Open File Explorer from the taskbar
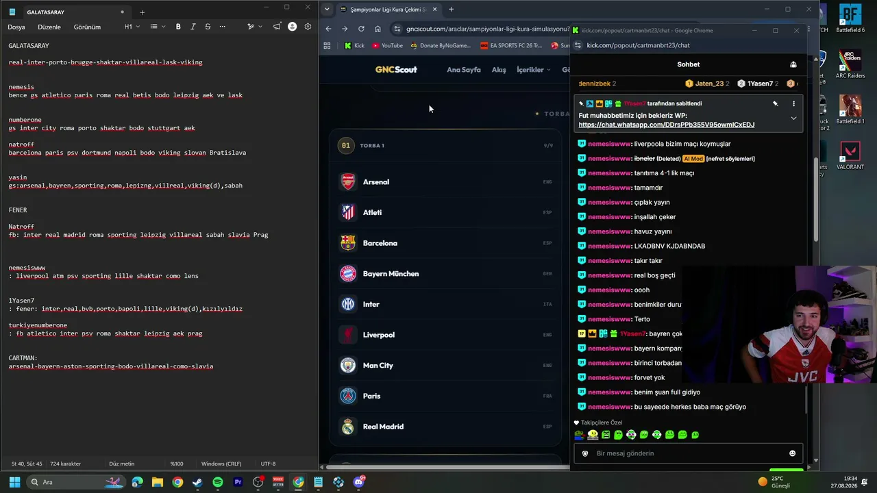The height and width of the screenshot is (493, 877). (x=158, y=482)
